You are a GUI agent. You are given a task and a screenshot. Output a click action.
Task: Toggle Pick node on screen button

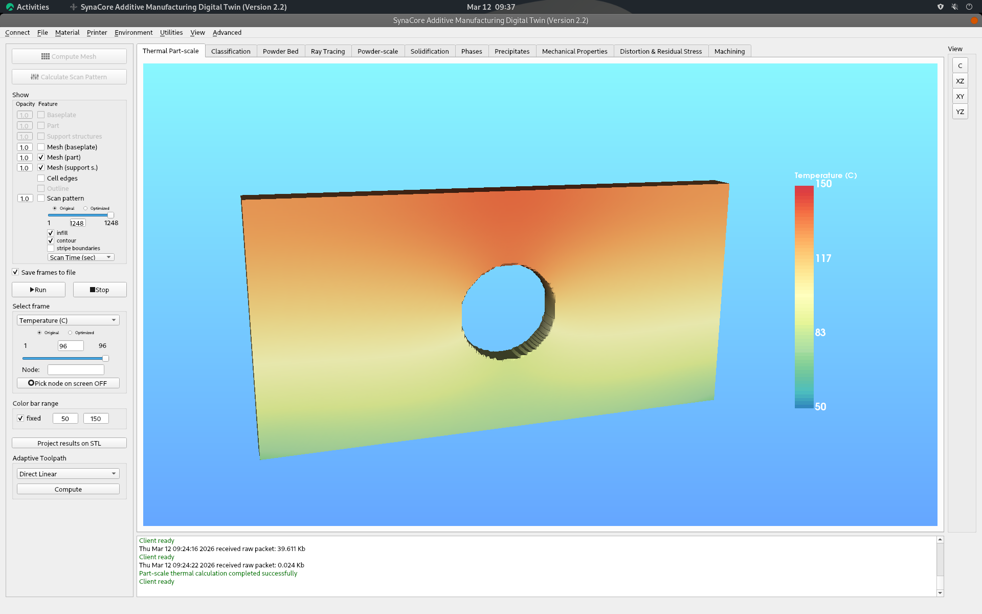click(68, 383)
